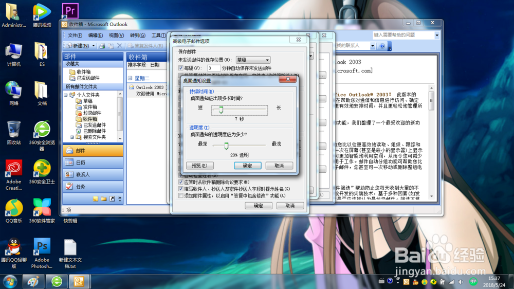Click the duration slider thumb 持续时间

coord(221,110)
